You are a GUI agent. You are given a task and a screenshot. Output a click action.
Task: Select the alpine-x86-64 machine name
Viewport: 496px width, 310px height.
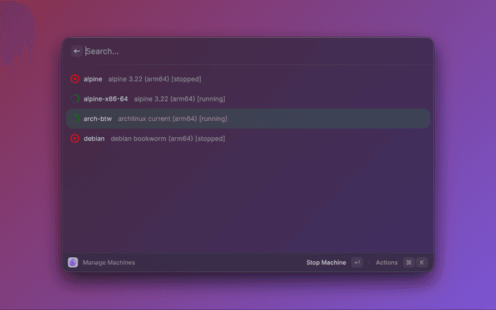point(105,99)
